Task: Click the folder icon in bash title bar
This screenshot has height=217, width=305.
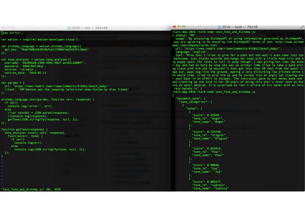Action: tap(219, 27)
